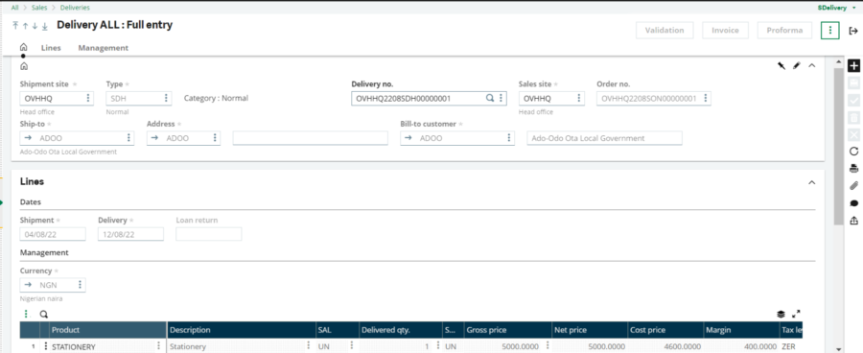The image size is (863, 353).
Task: Open Delivery no. field actions menu
Action: (501, 98)
